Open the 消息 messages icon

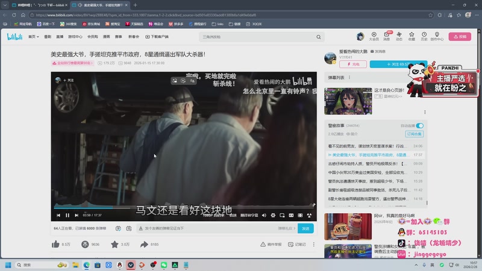pos(387,36)
